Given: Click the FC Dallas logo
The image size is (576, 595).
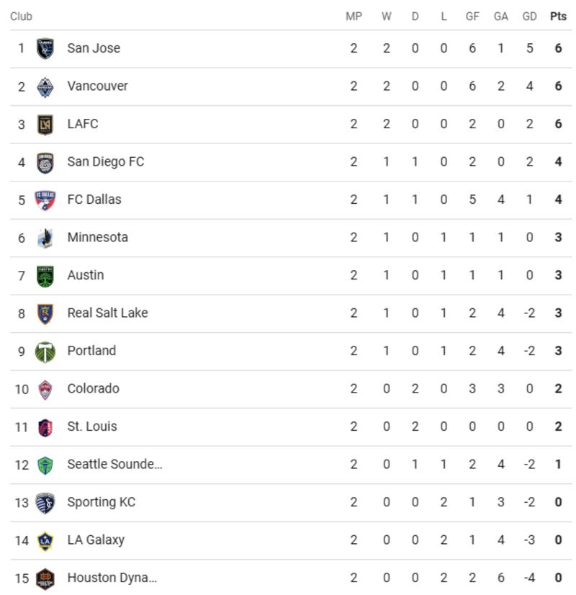Looking at the screenshot, I should coord(45,200).
